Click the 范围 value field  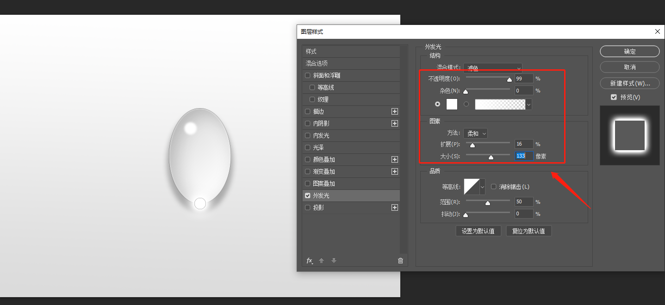[x=524, y=202]
